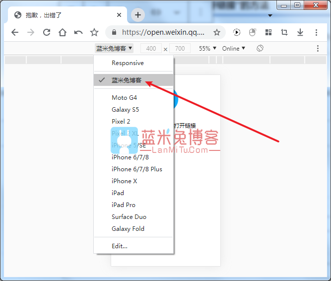Choose iPad device
331x281 pixels.
click(133, 193)
